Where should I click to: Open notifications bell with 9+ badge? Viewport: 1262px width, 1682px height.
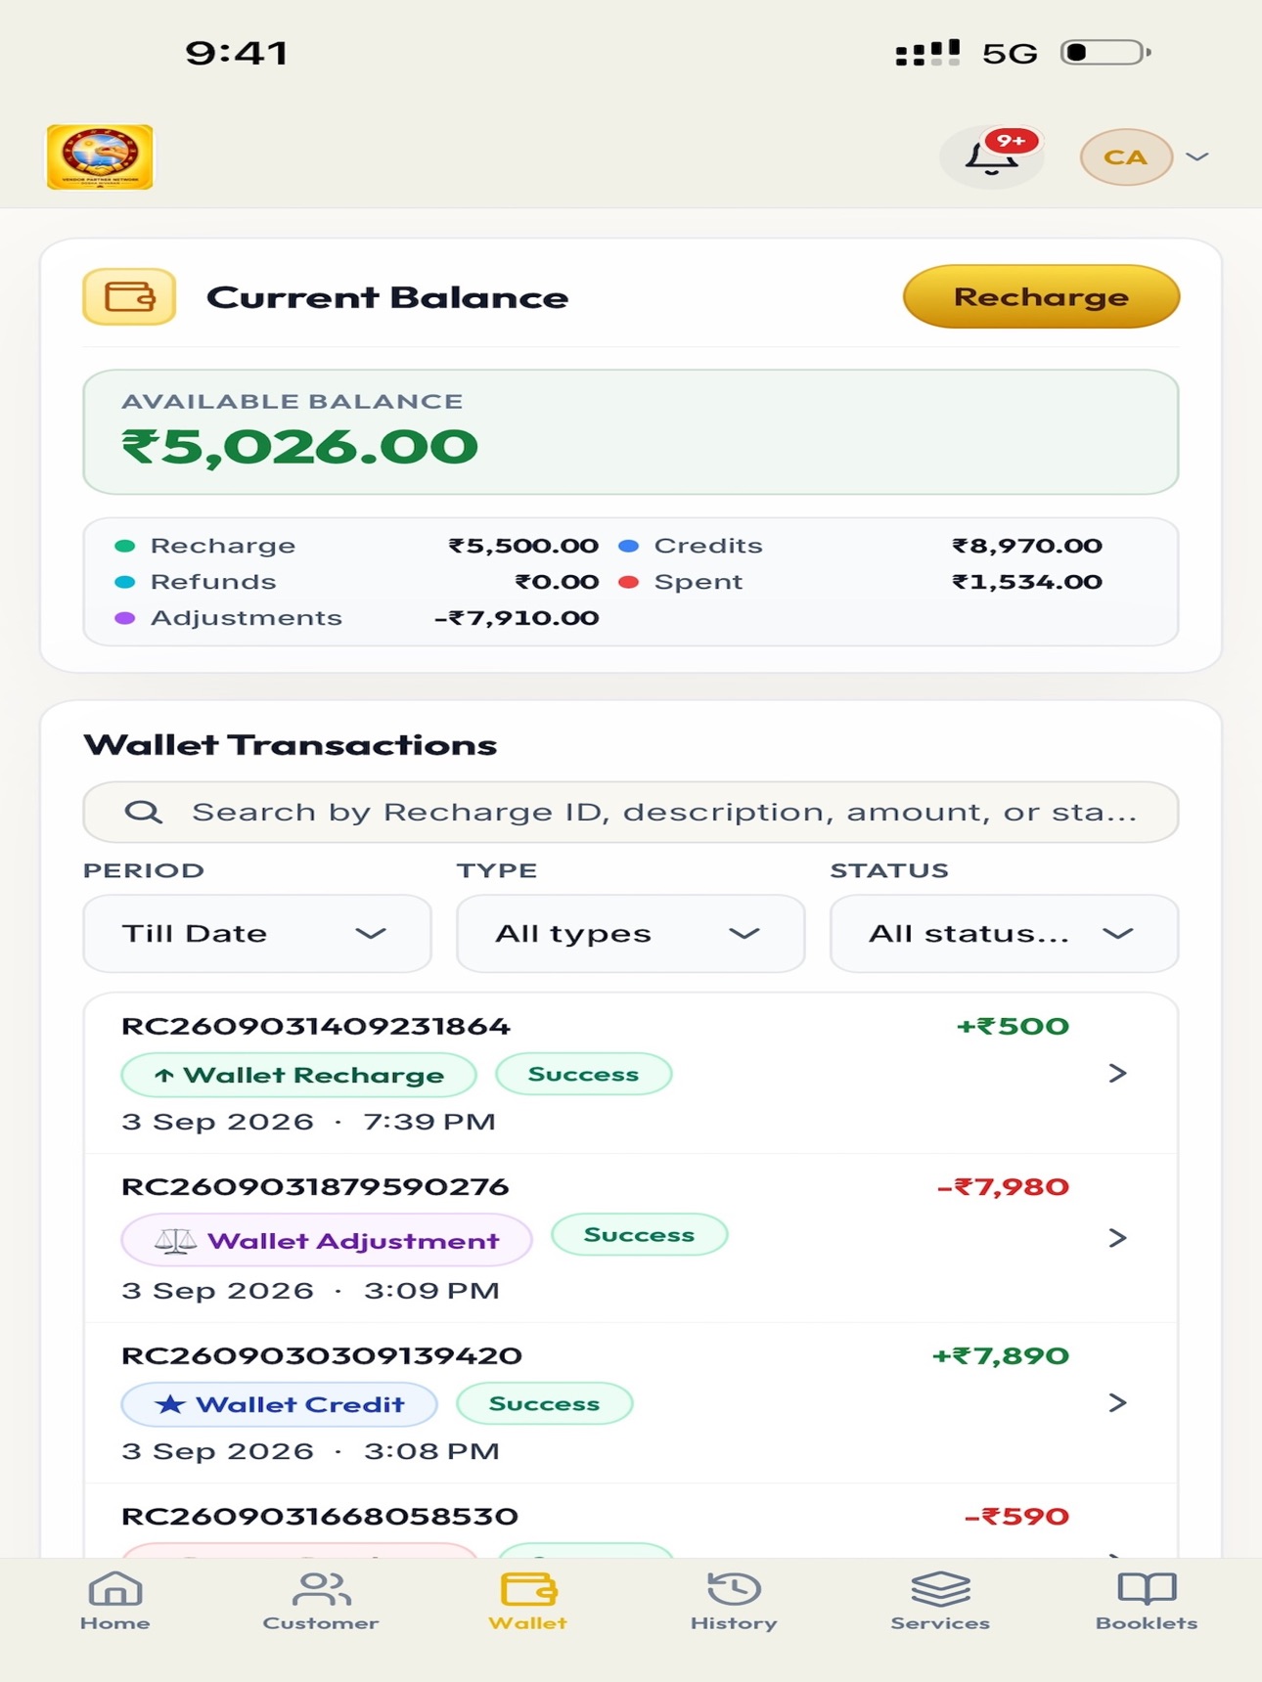[992, 156]
